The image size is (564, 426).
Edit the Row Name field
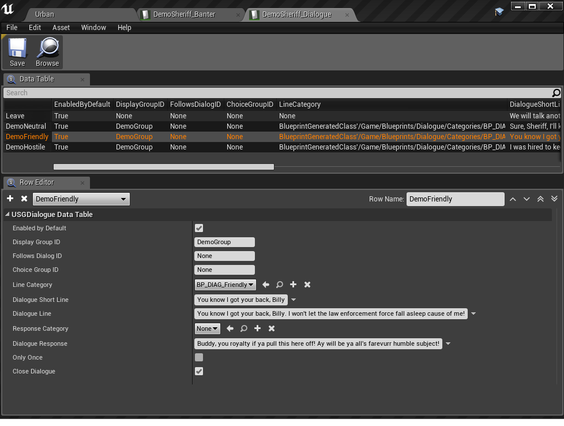(456, 199)
